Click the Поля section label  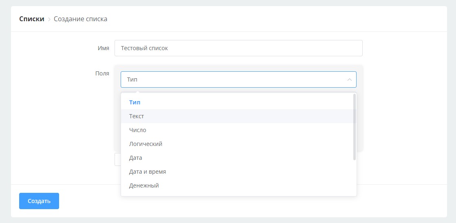tap(102, 73)
